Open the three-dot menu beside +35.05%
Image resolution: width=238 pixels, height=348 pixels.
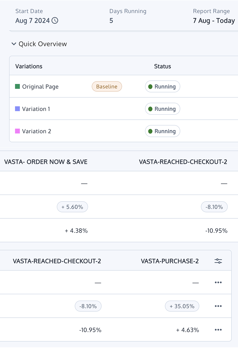point(218,306)
